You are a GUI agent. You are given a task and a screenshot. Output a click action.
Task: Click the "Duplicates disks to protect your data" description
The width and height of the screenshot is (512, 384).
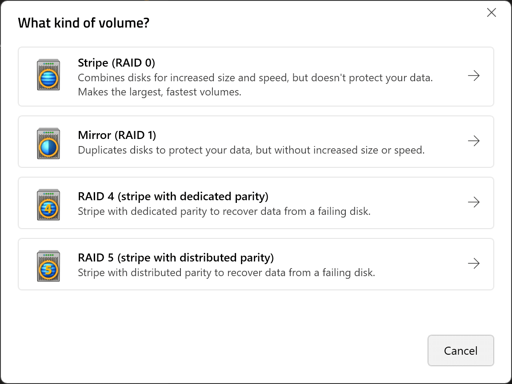tap(252, 150)
